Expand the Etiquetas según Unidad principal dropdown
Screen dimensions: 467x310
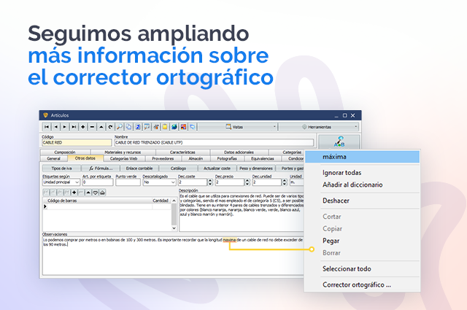coord(77,182)
